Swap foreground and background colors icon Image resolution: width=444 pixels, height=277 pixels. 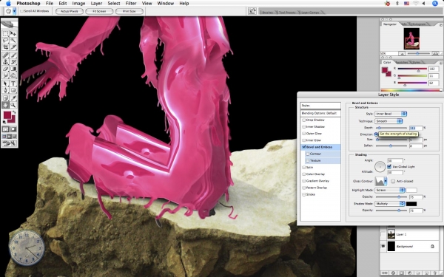pos(14,112)
